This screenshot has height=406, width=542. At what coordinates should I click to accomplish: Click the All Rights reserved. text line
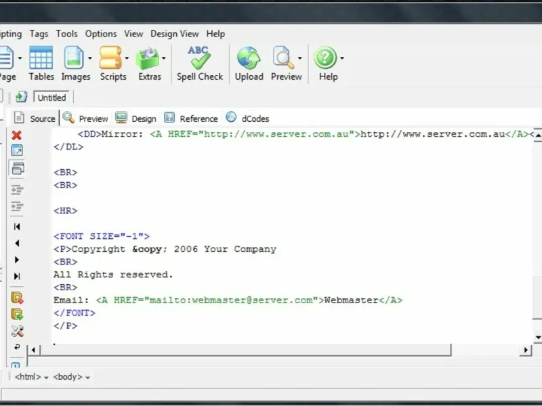point(113,275)
